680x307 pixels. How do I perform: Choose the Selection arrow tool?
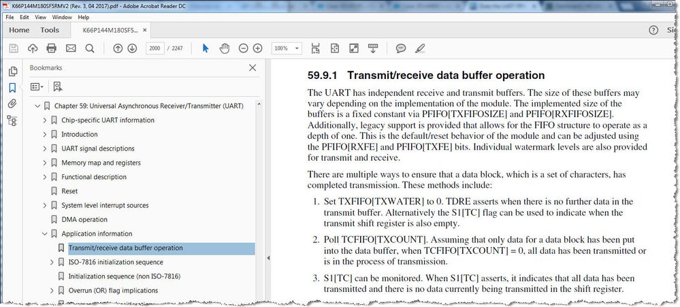click(206, 48)
